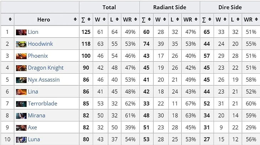Click the Mirana hero portrait icon
This screenshot has height=145, width=260.
21,115
